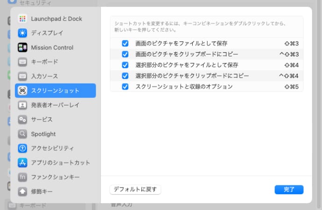Open the Spotlight magnifier icon
The image size is (322, 210).
pos(23,134)
